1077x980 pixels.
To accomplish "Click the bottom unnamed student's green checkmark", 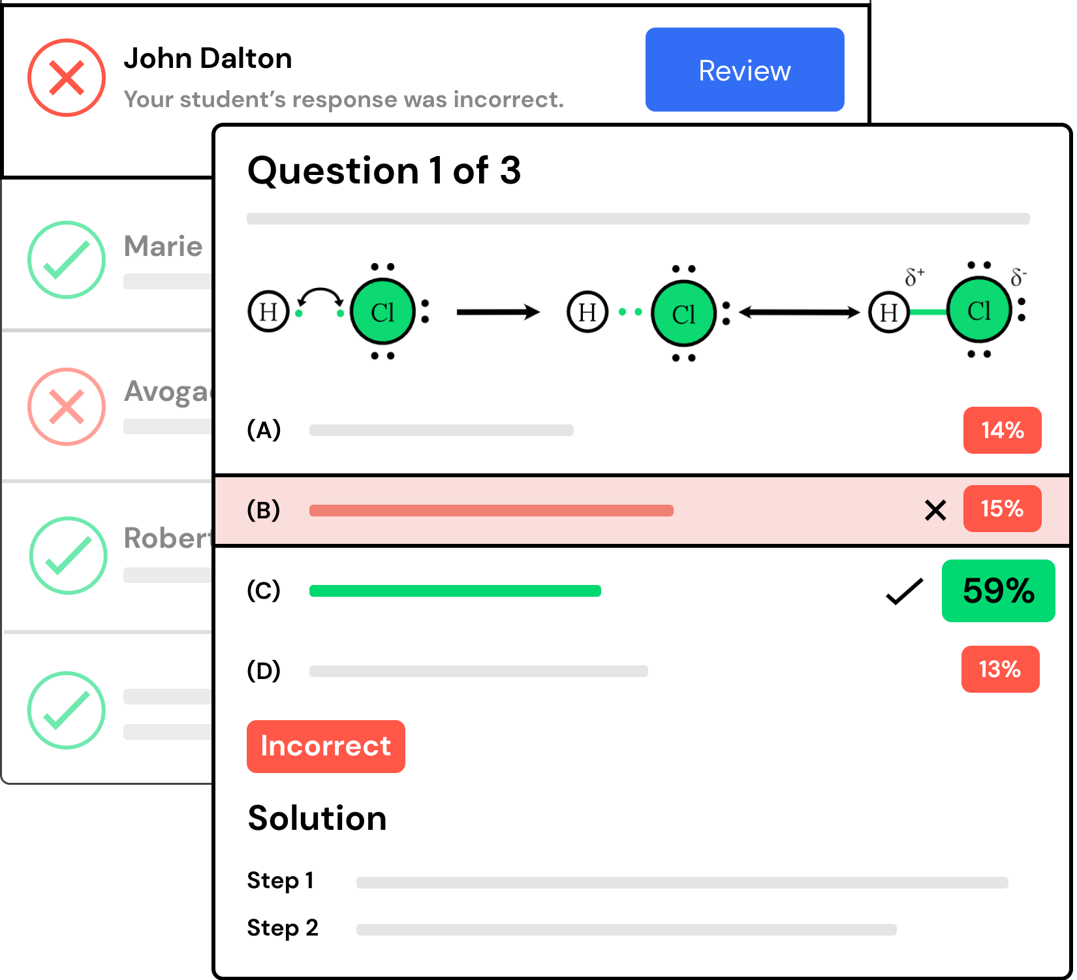I will [67, 710].
